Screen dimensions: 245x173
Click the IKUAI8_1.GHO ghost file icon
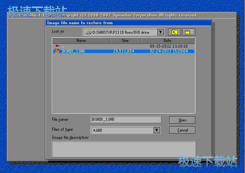58,51
